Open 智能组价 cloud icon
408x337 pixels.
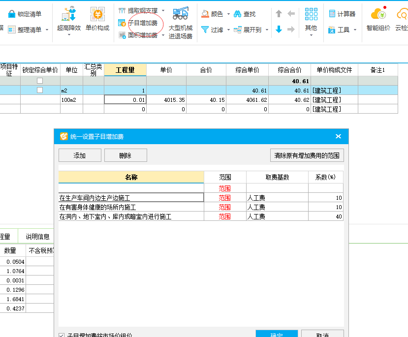pos(378,13)
